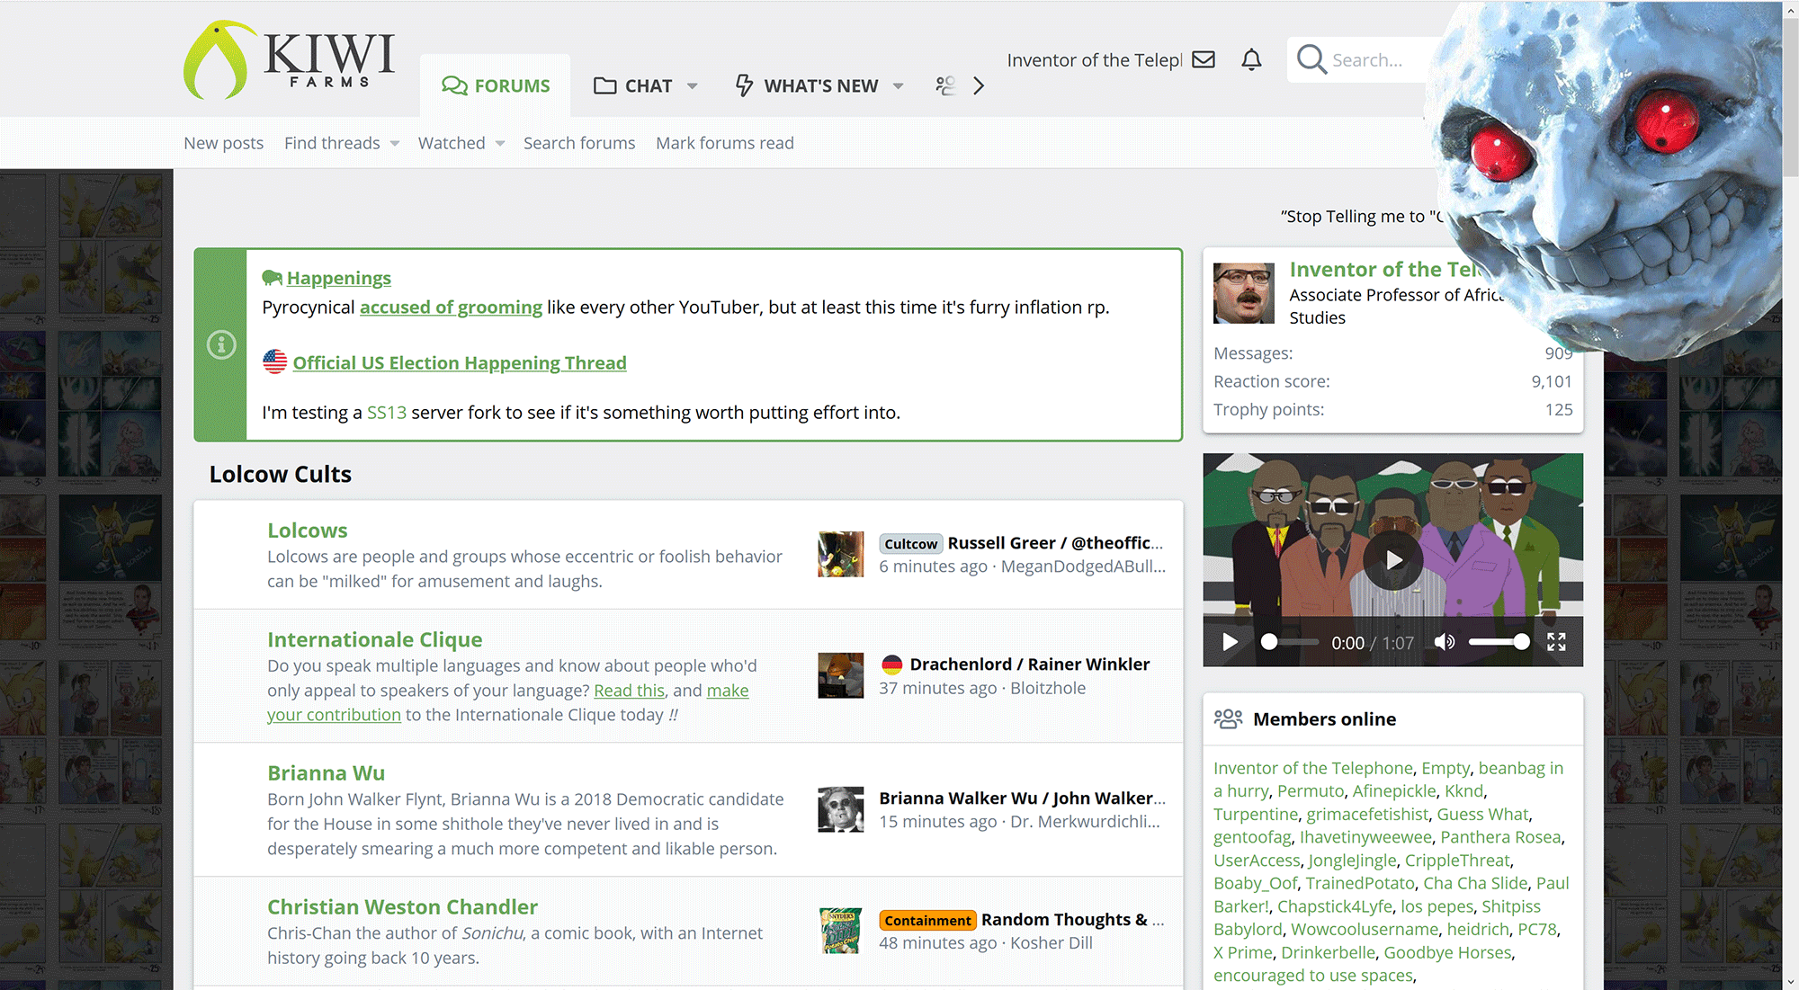Viewport: 1799px width, 990px height.
Task: Switch to the Forums tab
Action: 496,85
